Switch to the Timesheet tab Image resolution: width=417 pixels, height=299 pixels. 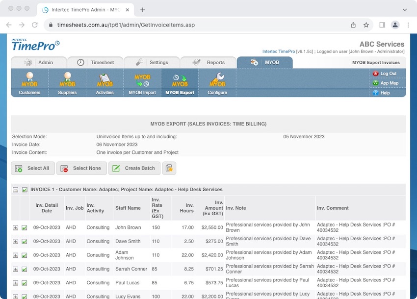pos(96,62)
